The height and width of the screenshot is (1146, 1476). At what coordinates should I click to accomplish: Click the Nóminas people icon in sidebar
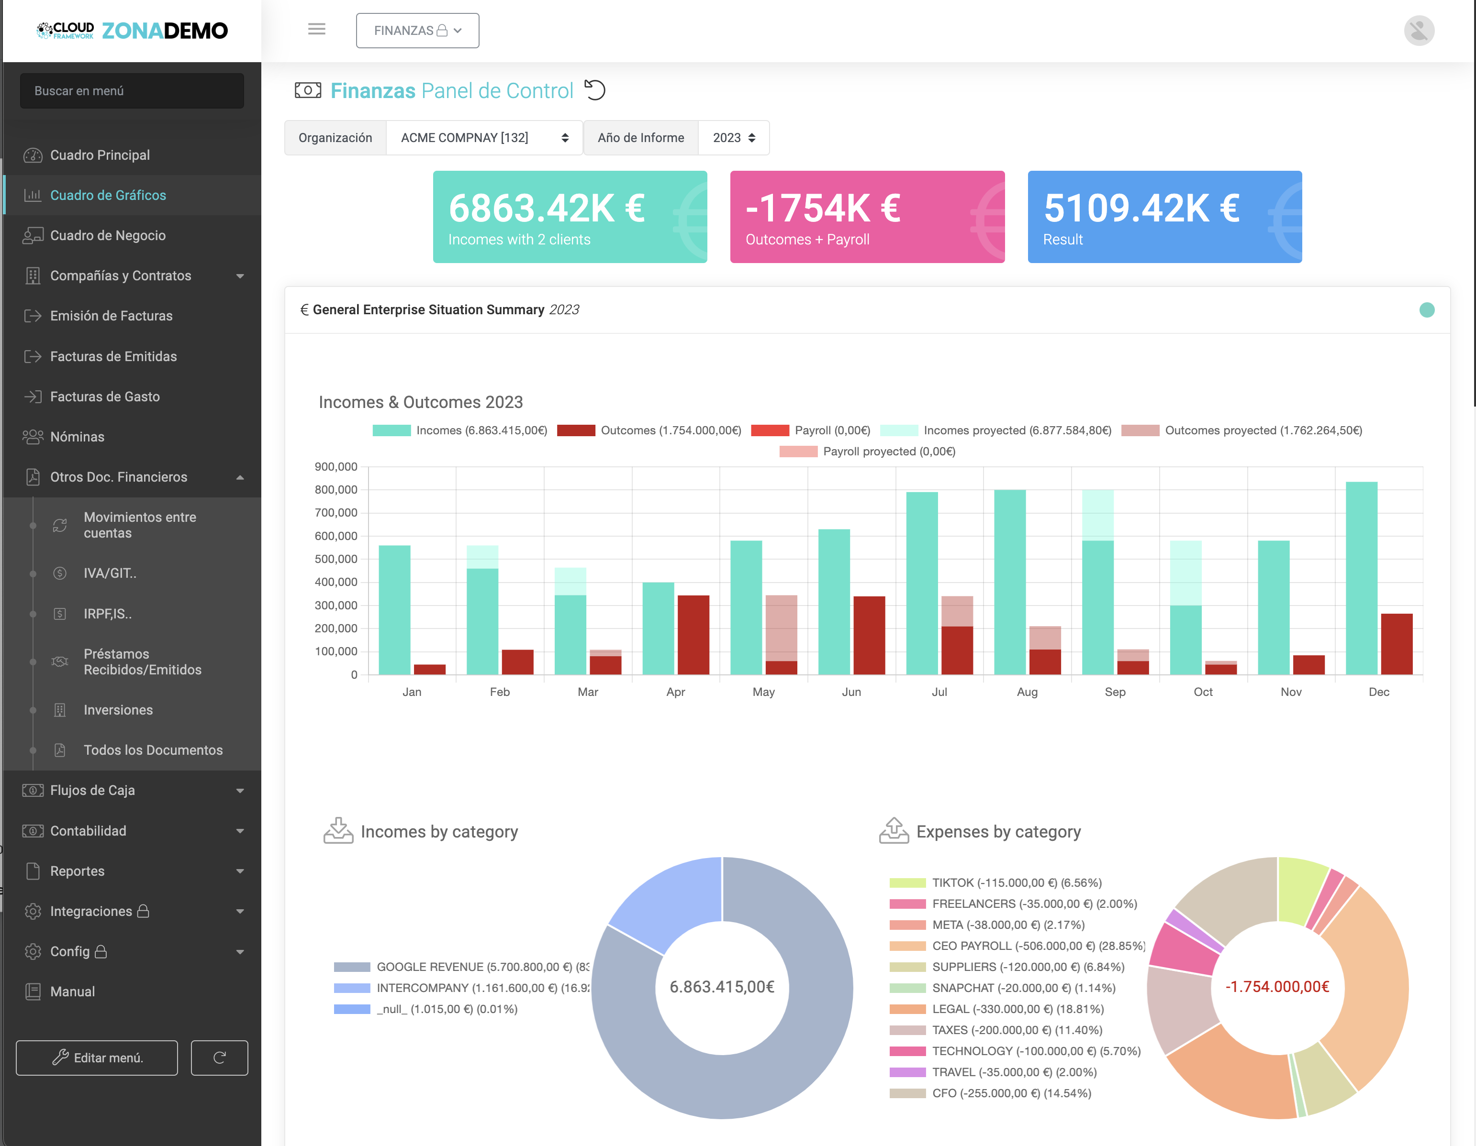tap(33, 437)
